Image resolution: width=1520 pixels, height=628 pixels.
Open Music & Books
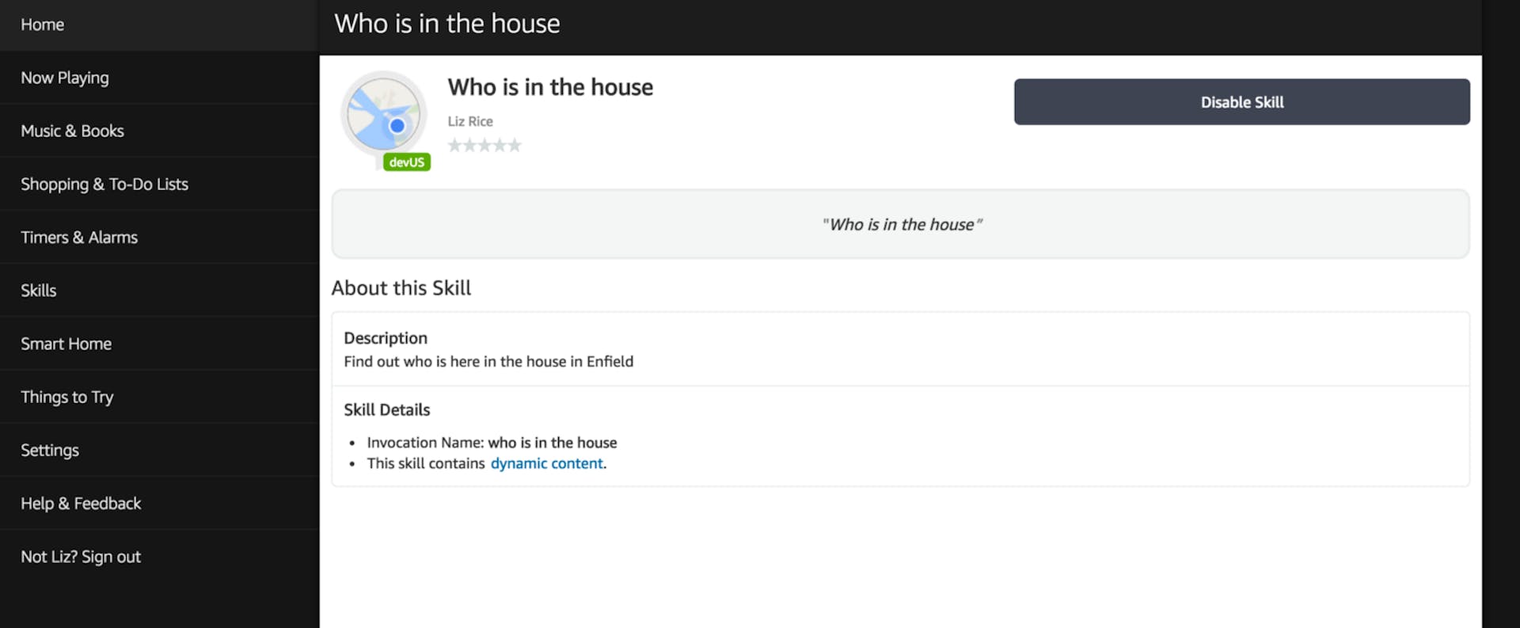(72, 131)
